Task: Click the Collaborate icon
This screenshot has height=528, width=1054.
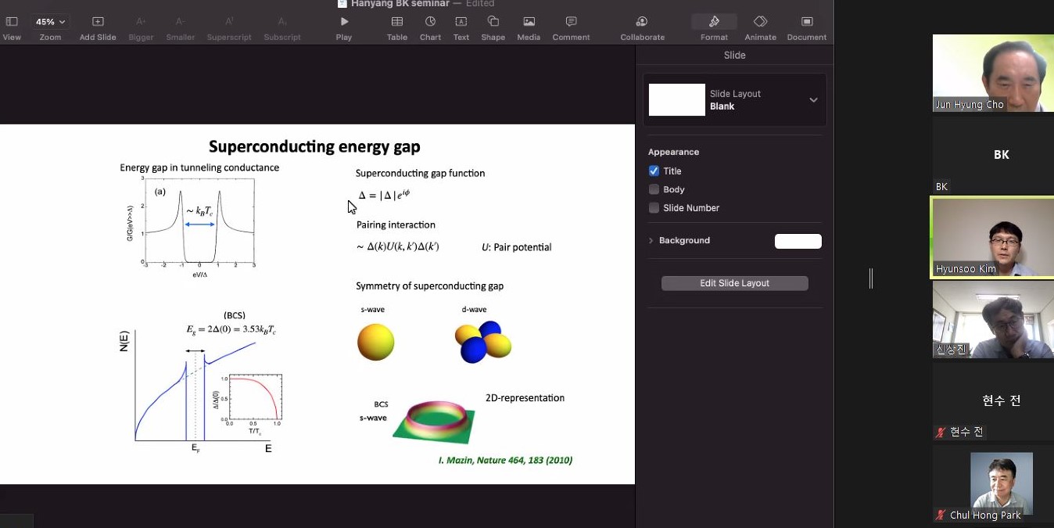Action: 642,22
